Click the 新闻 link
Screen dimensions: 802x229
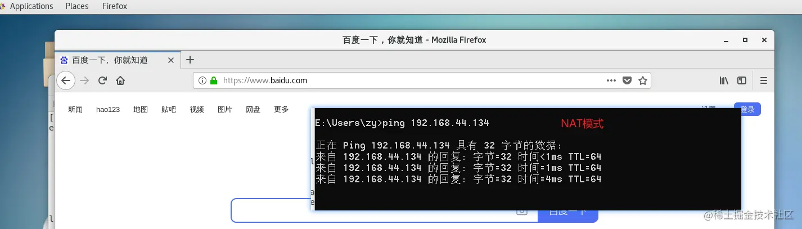[75, 110]
